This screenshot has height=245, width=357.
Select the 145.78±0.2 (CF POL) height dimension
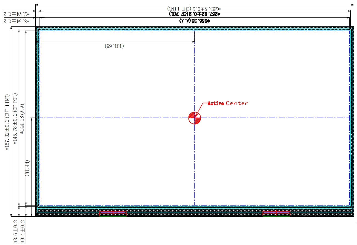point(15,121)
